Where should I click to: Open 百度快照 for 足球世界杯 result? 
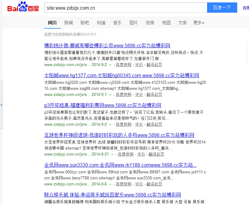[126, 154]
